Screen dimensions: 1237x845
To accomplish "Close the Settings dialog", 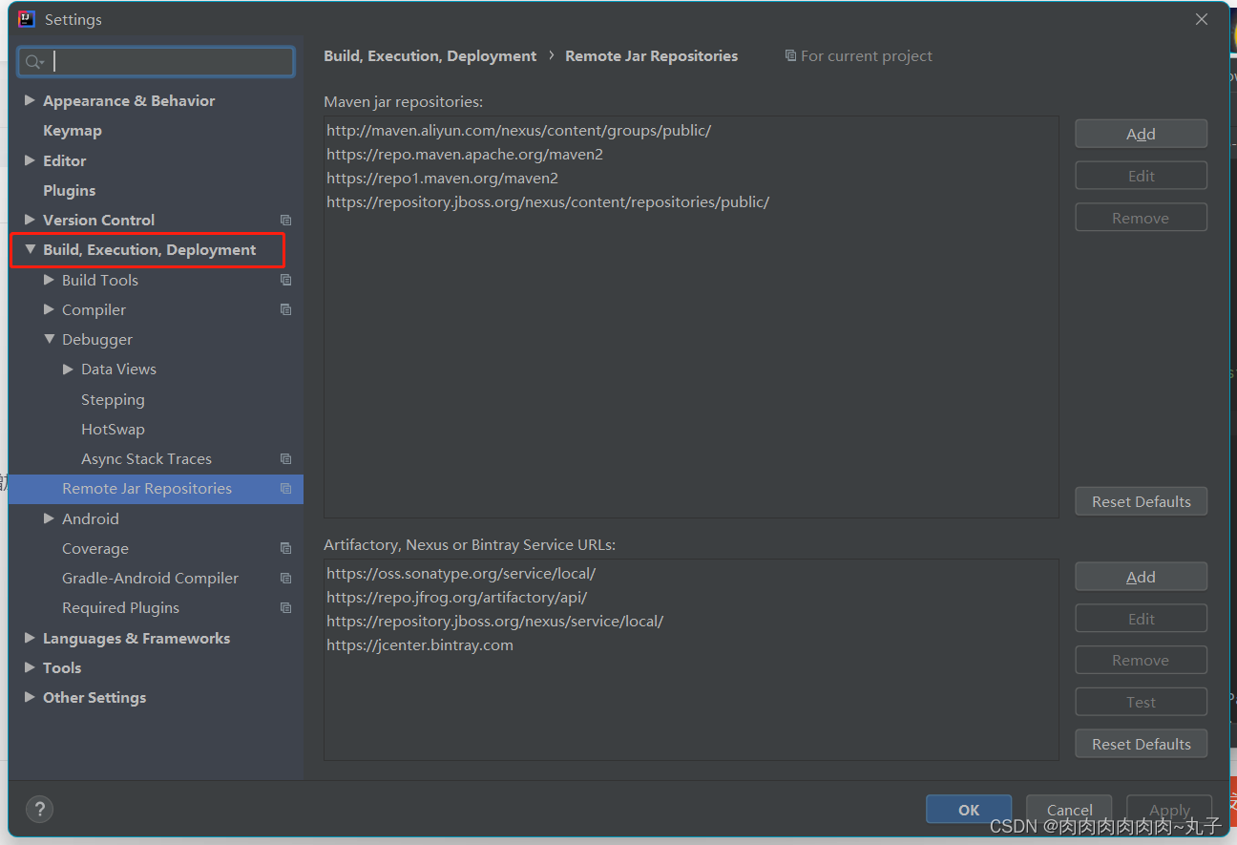I will (1202, 19).
